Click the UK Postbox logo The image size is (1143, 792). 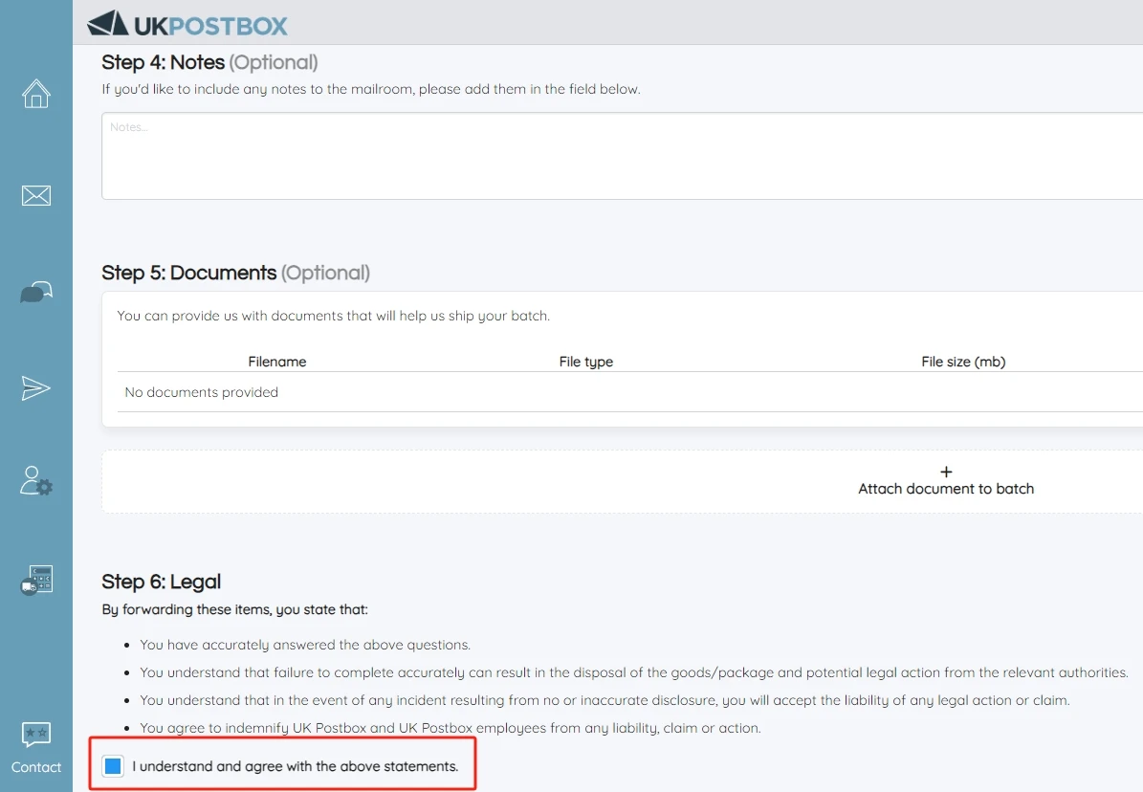187,25
